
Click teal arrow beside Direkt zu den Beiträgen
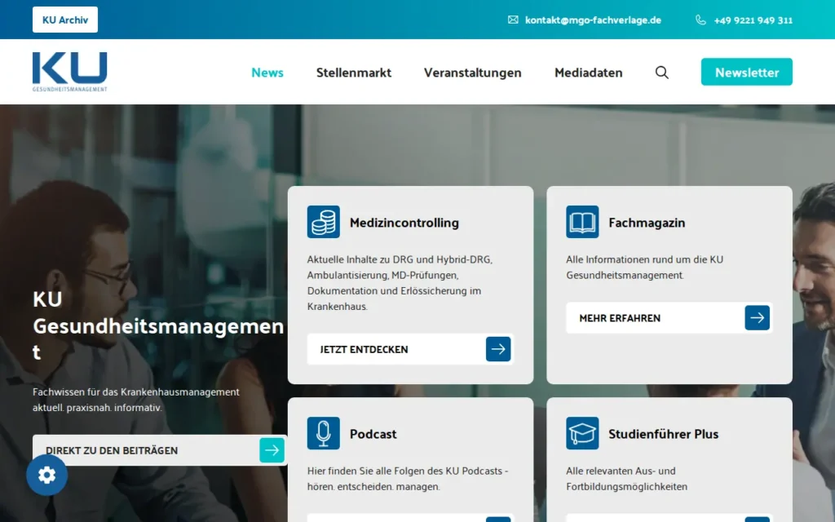272,450
